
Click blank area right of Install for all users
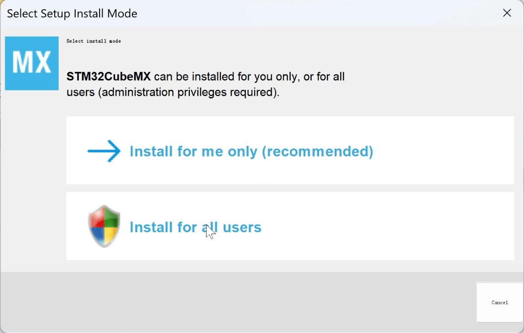coord(388,227)
